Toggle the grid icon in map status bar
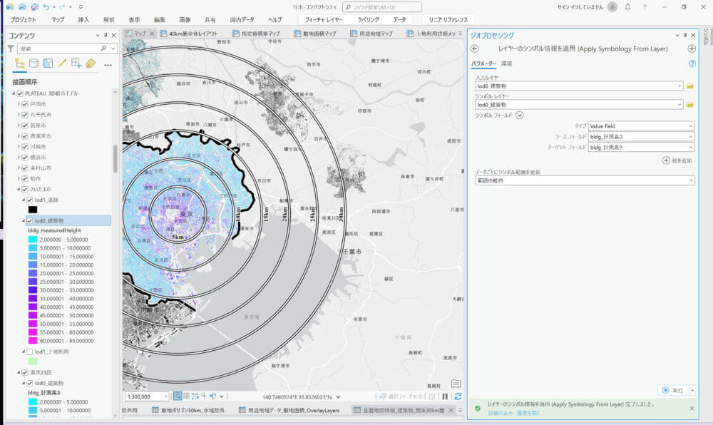The width and height of the screenshot is (713, 425). 186,396
